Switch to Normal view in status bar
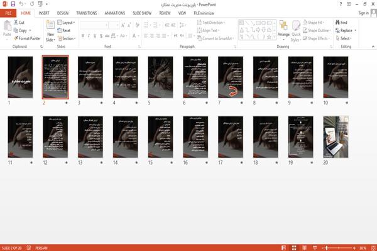The image size is (377, 251). click(284, 248)
